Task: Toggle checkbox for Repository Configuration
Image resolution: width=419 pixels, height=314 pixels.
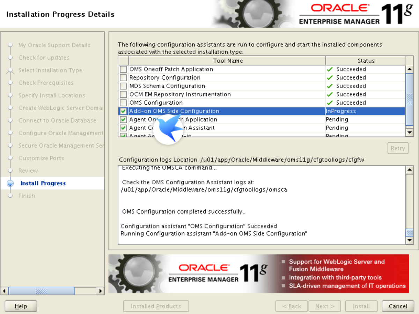Action: click(x=123, y=77)
